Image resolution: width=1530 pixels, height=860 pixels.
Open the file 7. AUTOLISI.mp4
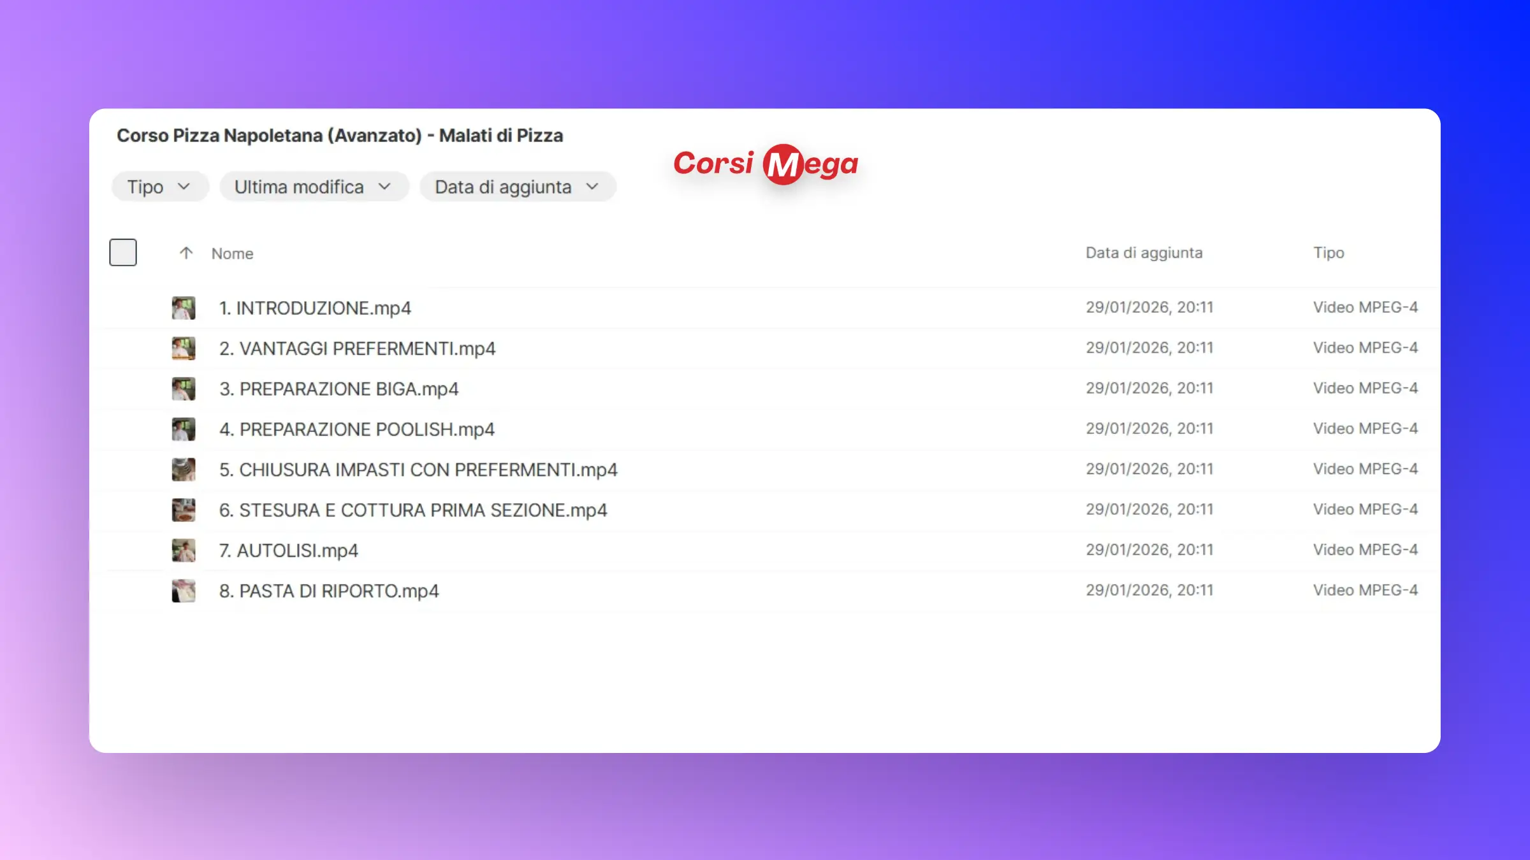coord(289,550)
